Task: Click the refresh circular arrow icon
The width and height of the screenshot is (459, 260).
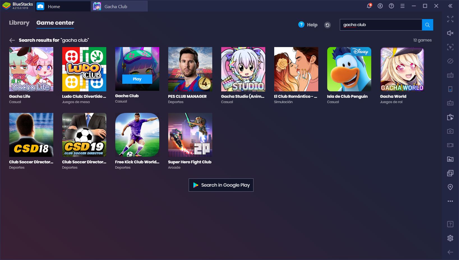Action: tap(327, 25)
